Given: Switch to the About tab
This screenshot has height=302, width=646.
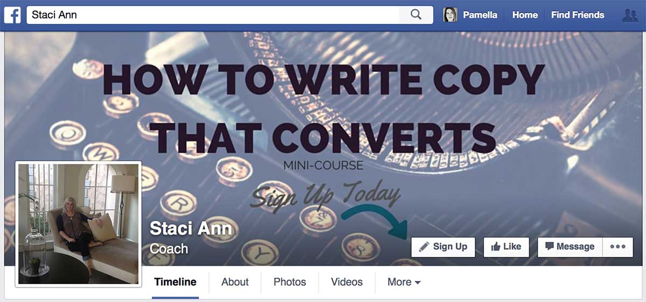Looking at the screenshot, I should [x=235, y=282].
